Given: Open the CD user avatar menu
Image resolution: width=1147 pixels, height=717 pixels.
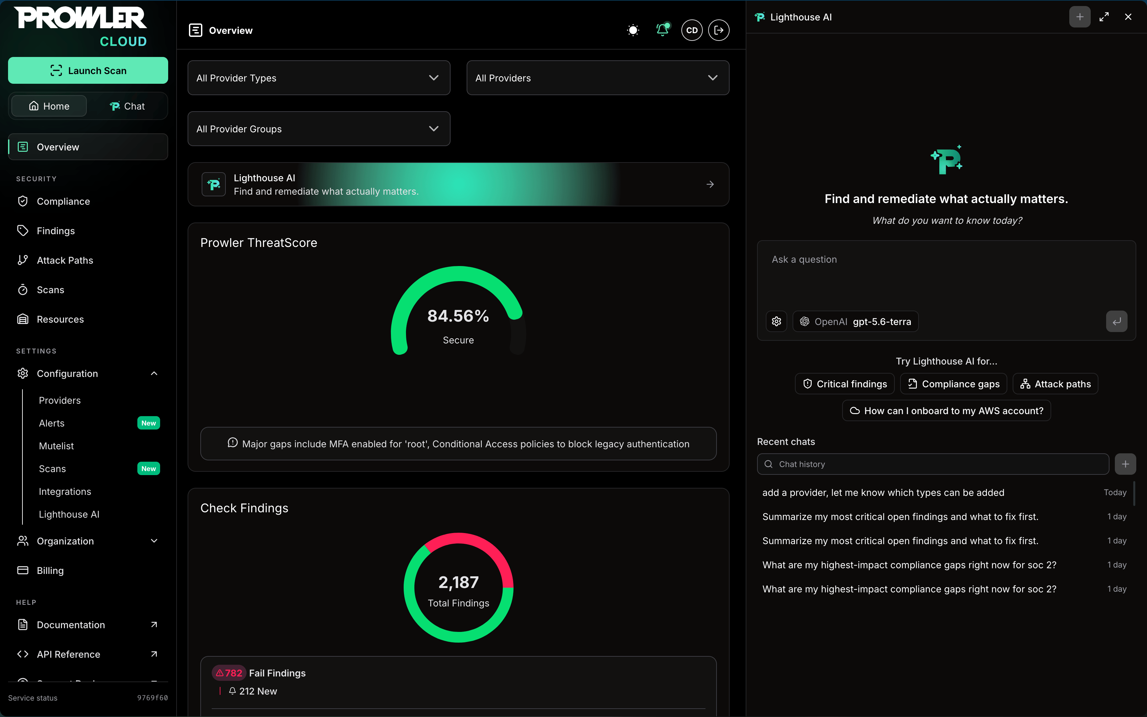Looking at the screenshot, I should click(691, 30).
